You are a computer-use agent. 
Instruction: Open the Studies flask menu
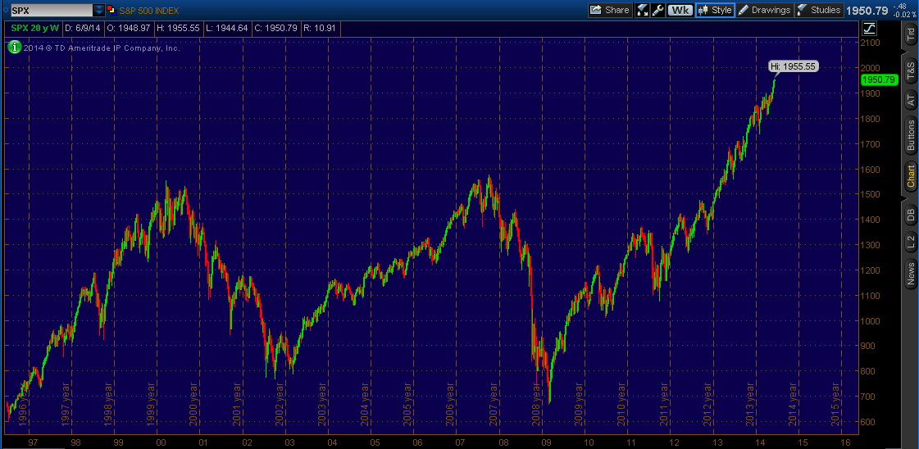pyautogui.click(x=820, y=10)
